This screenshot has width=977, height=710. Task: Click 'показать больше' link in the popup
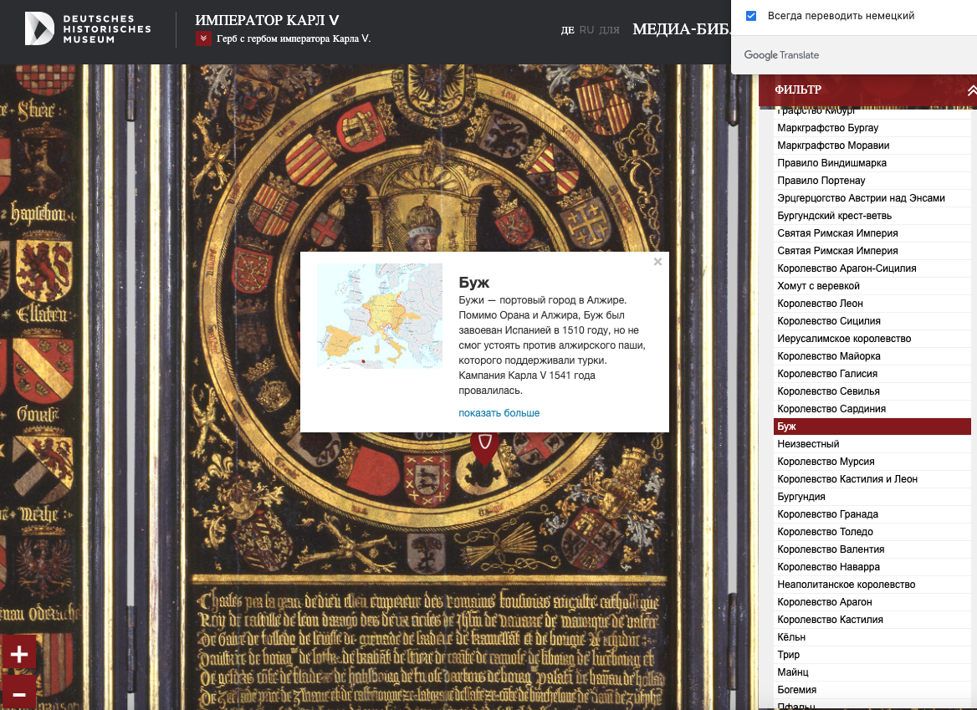(499, 413)
